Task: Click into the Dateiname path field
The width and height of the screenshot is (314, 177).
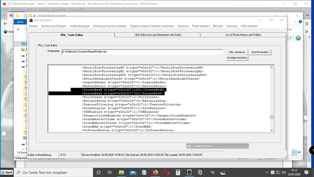Action: (142, 52)
